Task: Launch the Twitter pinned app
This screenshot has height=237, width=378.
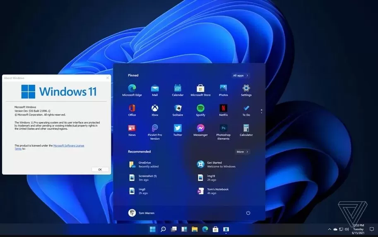Action: pos(178,128)
